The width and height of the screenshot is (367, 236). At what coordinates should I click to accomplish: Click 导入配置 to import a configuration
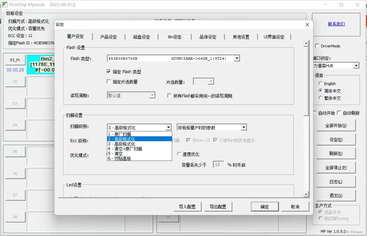click(187, 206)
